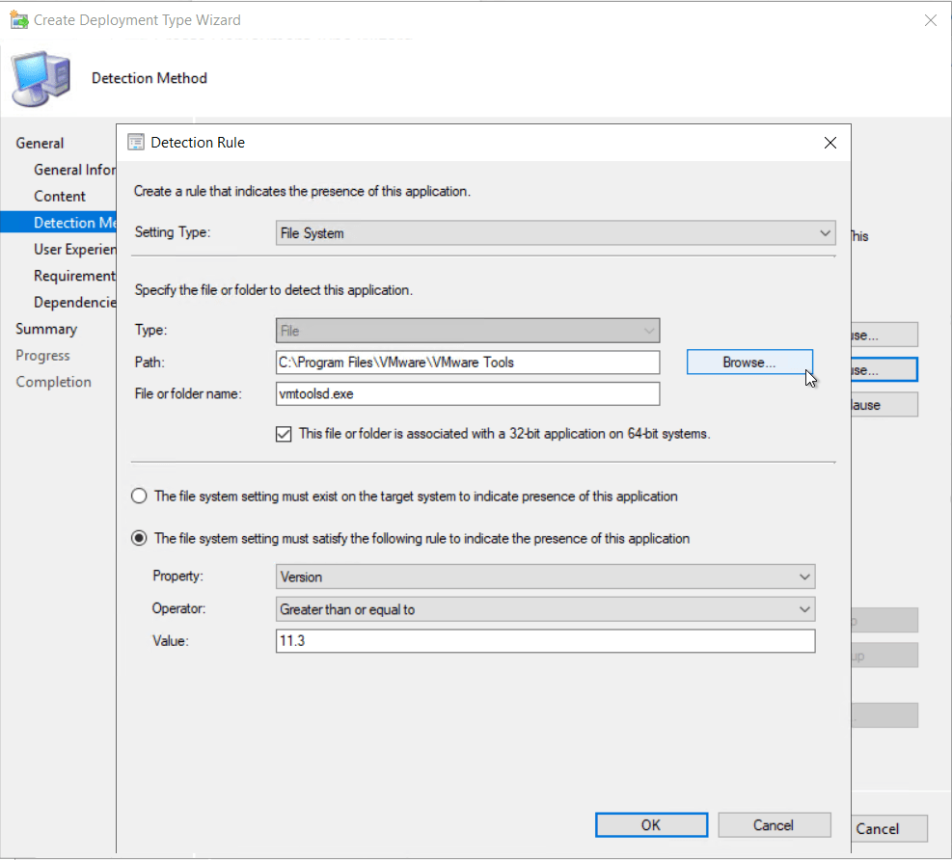
Task: Open the Operator dropdown
Action: tap(545, 609)
